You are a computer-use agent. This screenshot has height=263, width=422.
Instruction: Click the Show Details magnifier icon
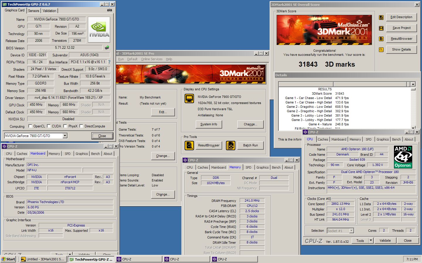point(381,50)
